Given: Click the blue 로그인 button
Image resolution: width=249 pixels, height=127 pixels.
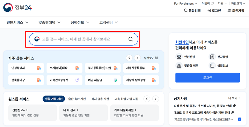Looking at the screenshot, I should [208, 78].
